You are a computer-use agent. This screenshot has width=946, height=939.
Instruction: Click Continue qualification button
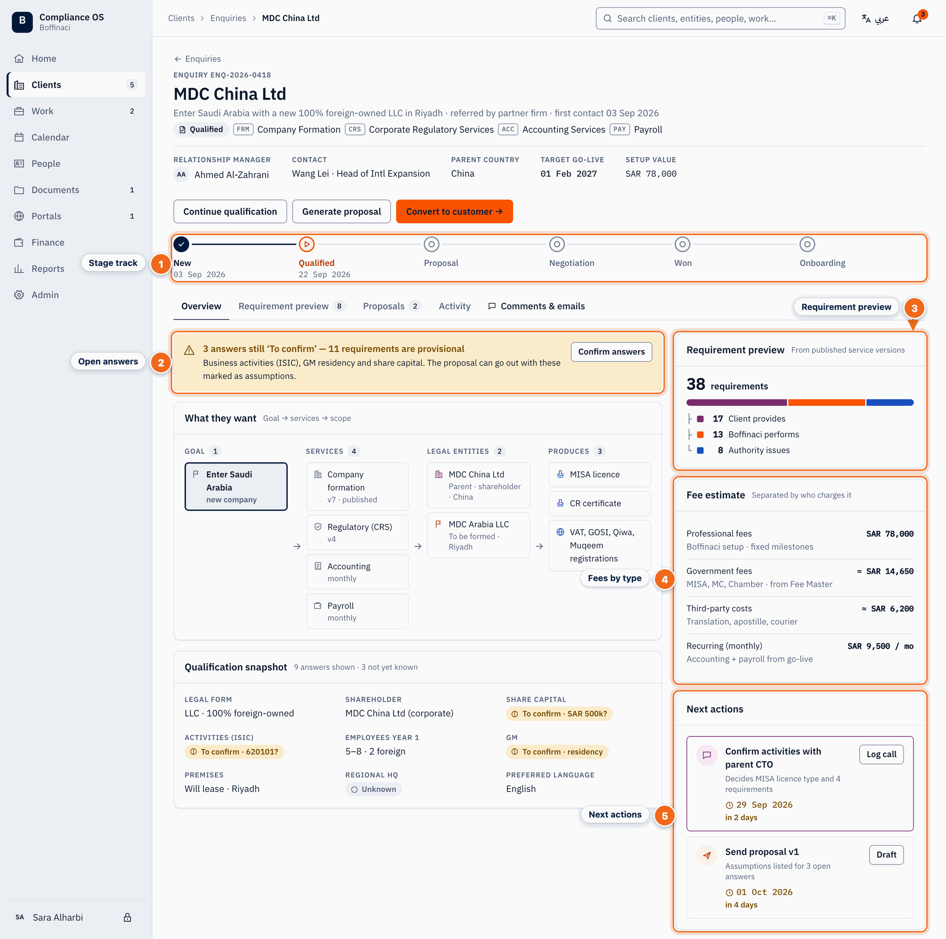pos(230,212)
